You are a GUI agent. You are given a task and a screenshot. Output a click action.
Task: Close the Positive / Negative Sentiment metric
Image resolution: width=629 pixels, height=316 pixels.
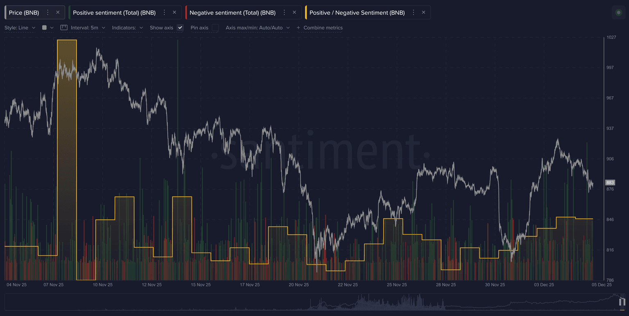tap(423, 13)
